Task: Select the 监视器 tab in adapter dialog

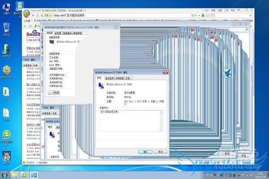Action: point(58,33)
